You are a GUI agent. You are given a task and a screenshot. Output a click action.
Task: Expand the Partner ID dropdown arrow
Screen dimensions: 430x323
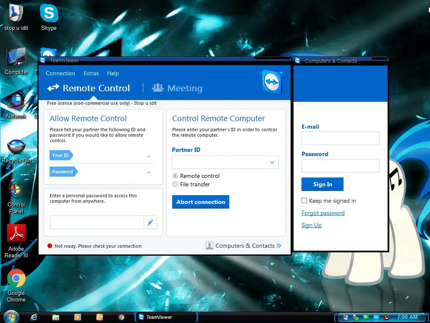pyautogui.click(x=272, y=162)
